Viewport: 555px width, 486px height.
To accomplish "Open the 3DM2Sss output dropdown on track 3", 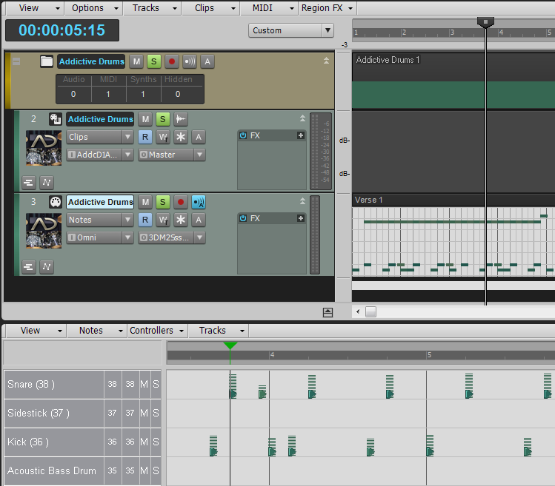I will 172,237.
